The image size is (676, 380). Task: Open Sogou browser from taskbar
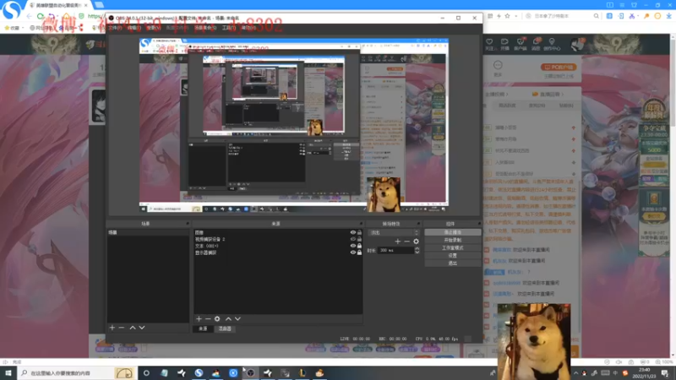(x=199, y=373)
